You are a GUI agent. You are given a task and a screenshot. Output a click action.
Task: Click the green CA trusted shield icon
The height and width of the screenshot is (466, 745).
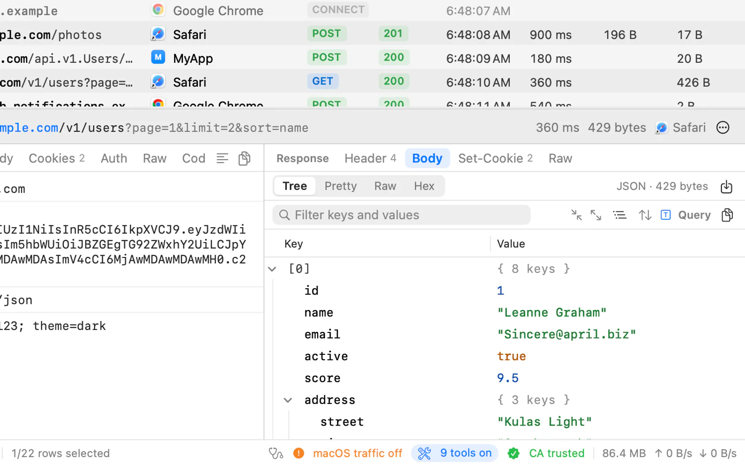coord(514,453)
